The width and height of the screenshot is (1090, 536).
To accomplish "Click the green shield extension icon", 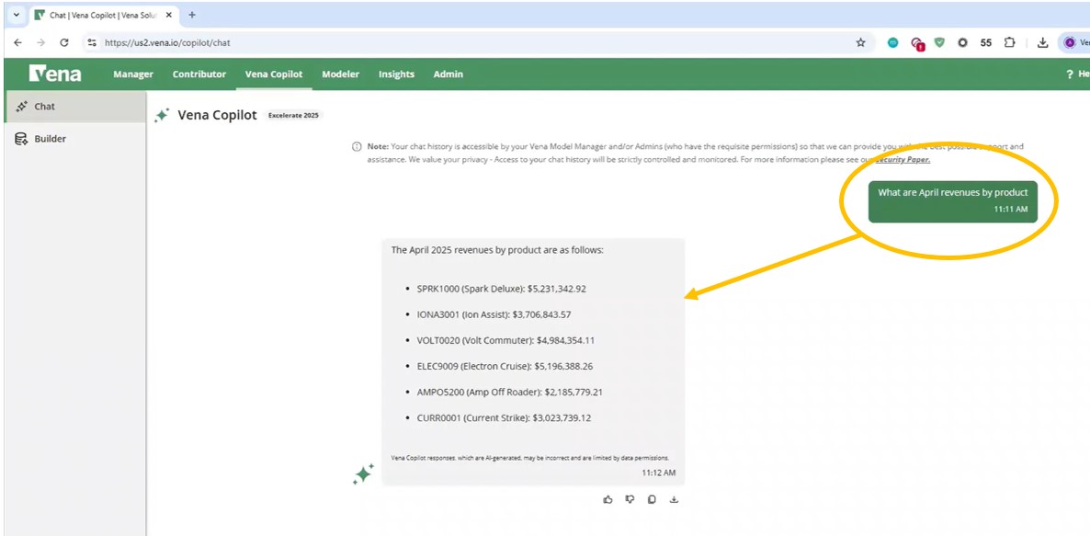I will 939,42.
